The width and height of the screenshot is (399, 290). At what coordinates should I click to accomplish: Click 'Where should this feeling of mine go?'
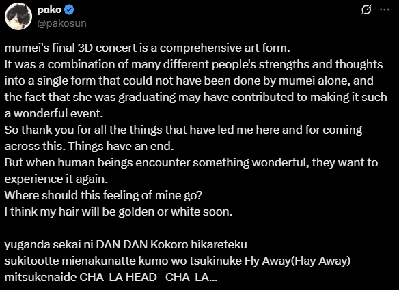click(x=103, y=195)
